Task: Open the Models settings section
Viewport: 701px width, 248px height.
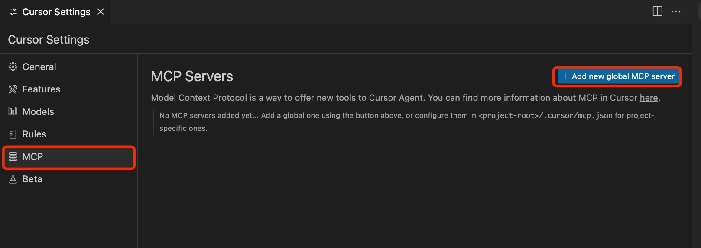Action: click(x=69, y=112)
